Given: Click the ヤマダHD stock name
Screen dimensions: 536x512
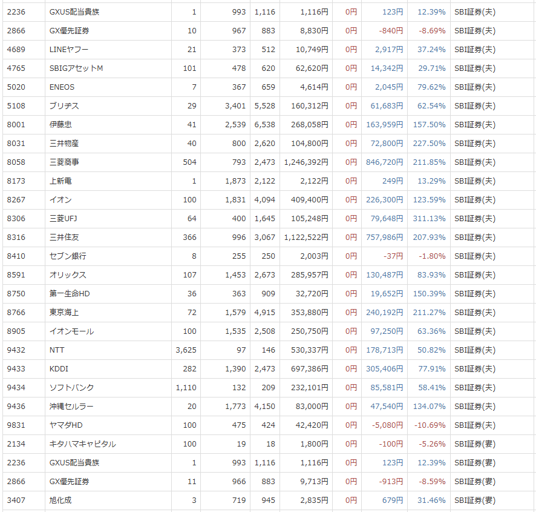Looking at the screenshot, I should pos(66,425).
